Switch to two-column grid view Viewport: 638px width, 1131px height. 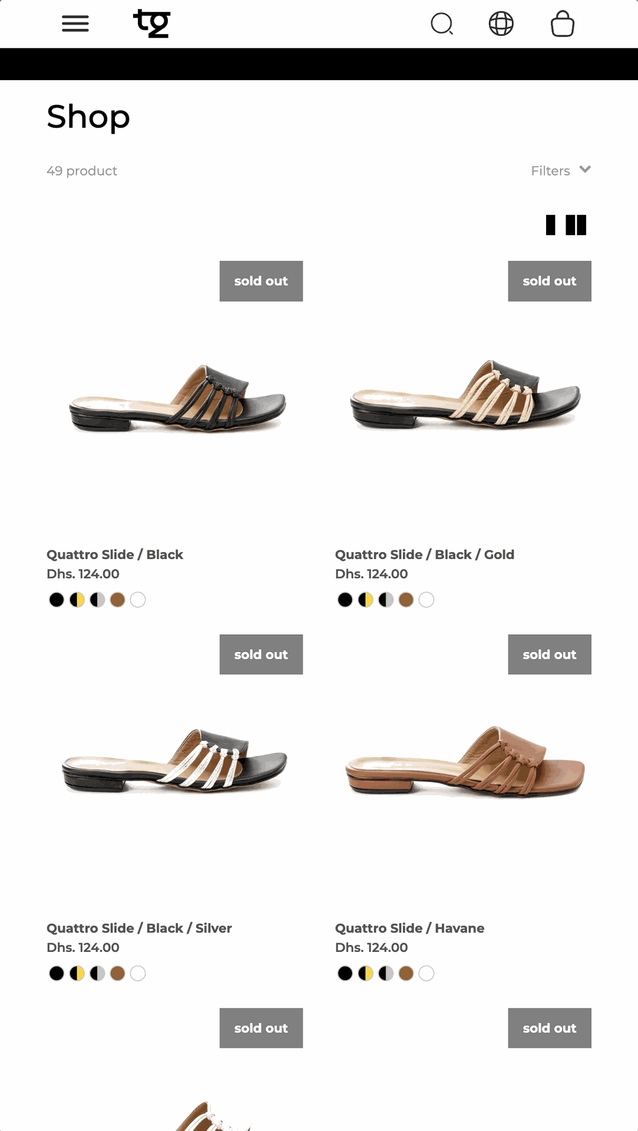click(576, 225)
